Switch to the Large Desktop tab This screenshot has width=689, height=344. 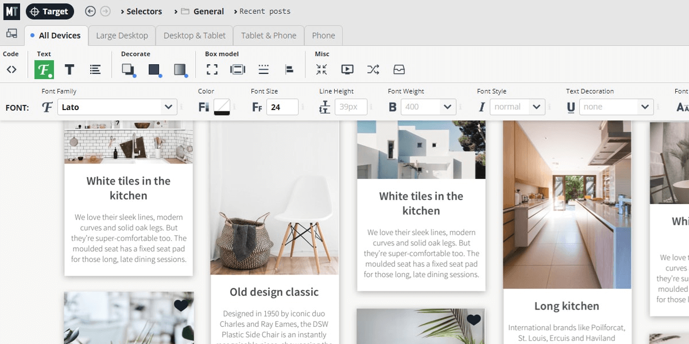pyautogui.click(x=122, y=36)
